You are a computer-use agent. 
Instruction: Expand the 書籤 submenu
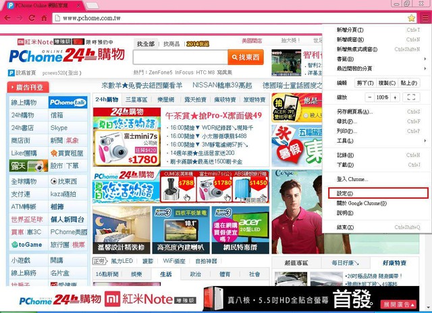pos(378,59)
